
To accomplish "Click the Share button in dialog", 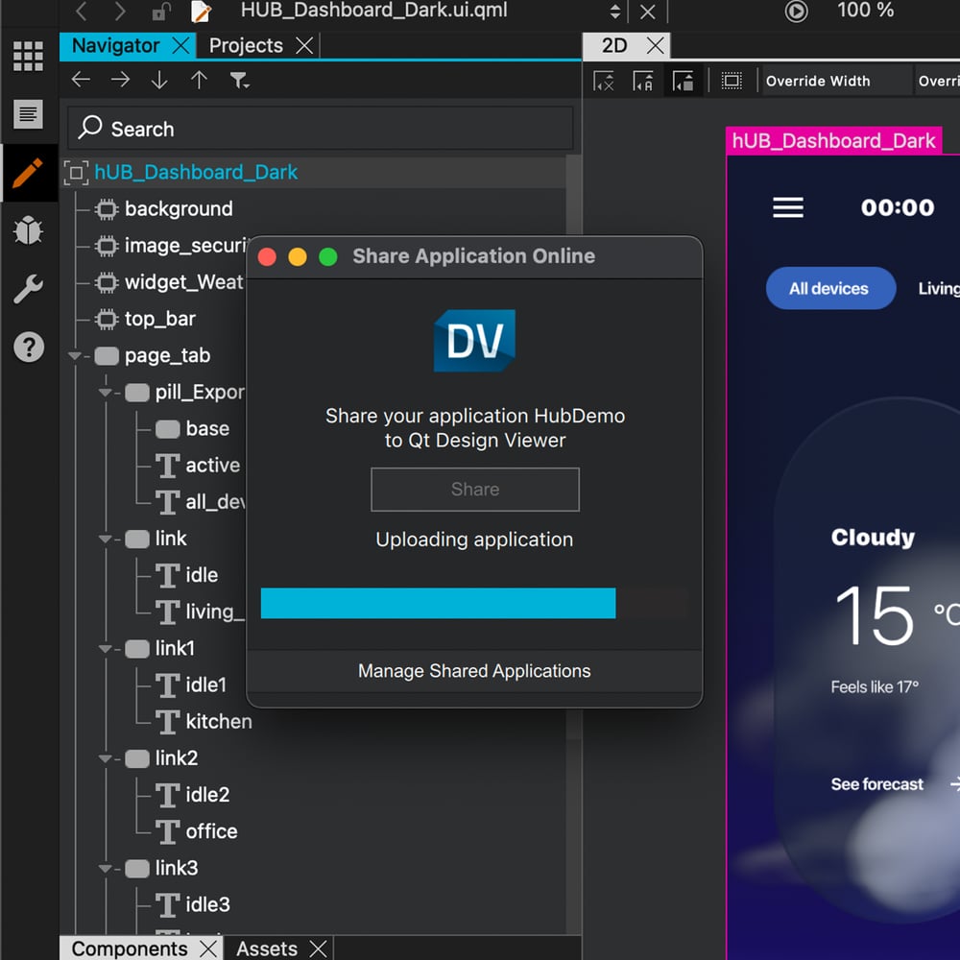I will click(475, 490).
